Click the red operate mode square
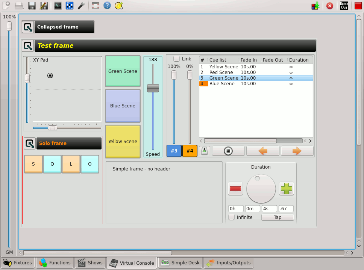Screen dimensions: 364x270 pos(358,6)
